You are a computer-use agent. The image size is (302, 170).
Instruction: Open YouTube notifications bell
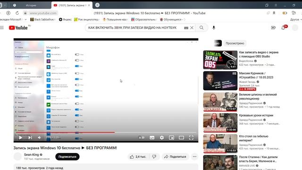(283, 28)
